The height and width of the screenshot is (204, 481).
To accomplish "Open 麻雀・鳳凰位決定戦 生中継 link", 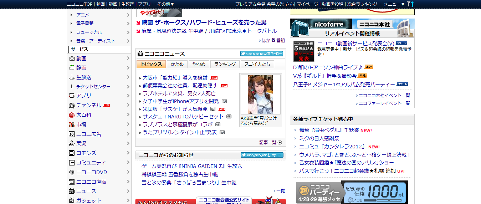I will (172, 31).
